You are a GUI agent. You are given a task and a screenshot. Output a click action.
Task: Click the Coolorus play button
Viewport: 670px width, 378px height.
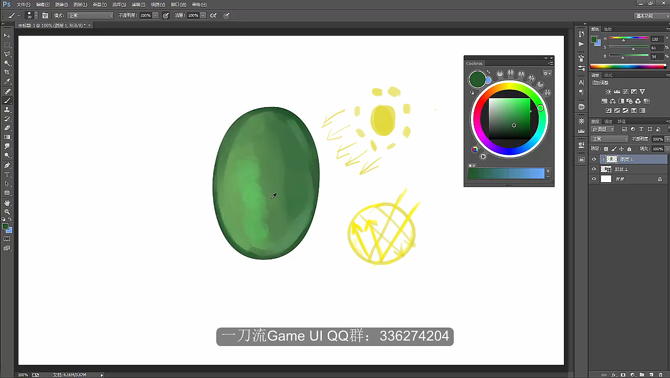(x=483, y=156)
